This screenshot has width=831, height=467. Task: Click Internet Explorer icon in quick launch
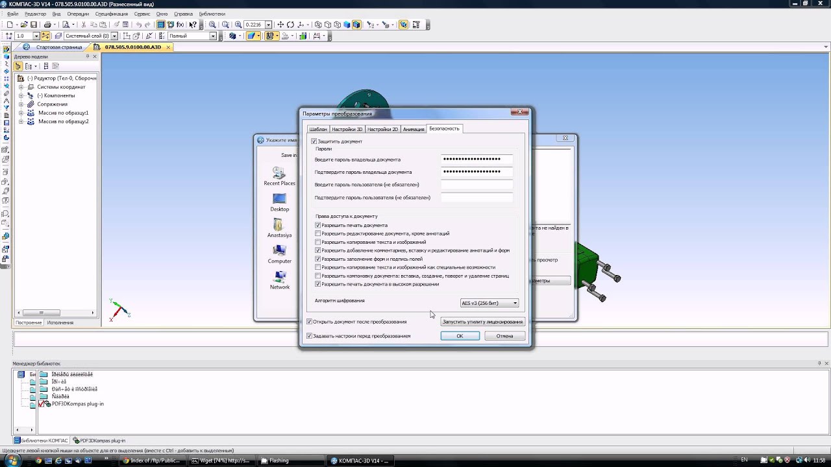[58, 461]
